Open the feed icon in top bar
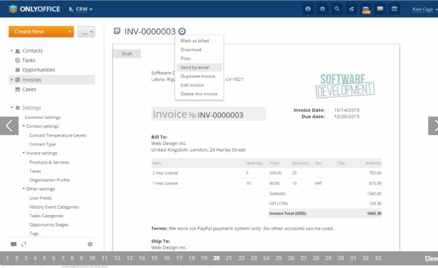Image resolution: width=438 pixels, height=268 pixels. 351,9
